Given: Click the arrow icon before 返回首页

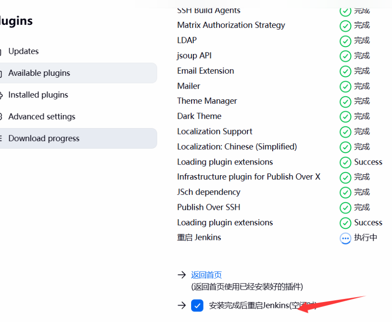Looking at the screenshot, I should pos(182,275).
